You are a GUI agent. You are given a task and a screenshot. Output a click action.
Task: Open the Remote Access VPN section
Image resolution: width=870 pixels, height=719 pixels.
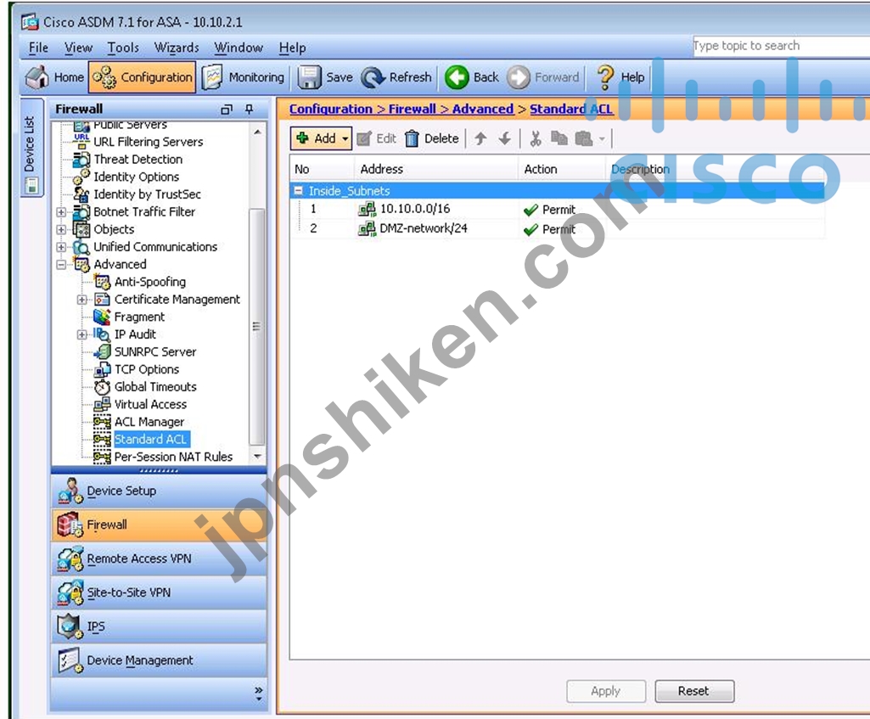(x=159, y=559)
